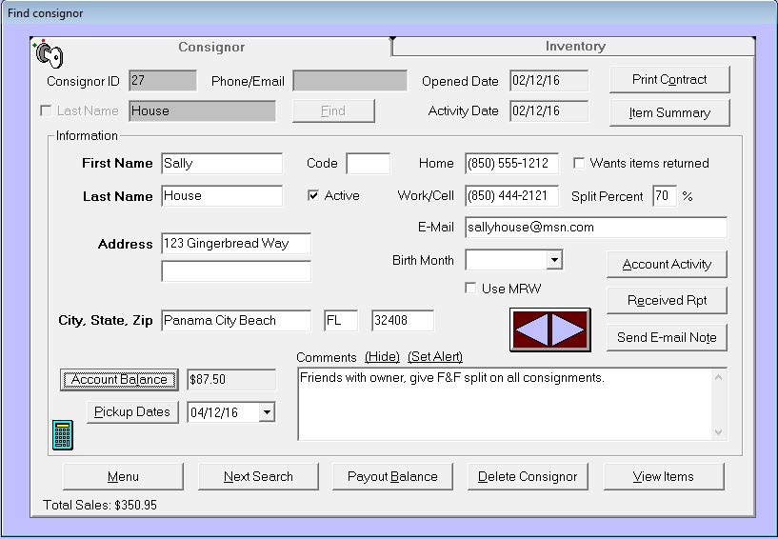
Task: Open the Item Summary report
Action: (669, 112)
